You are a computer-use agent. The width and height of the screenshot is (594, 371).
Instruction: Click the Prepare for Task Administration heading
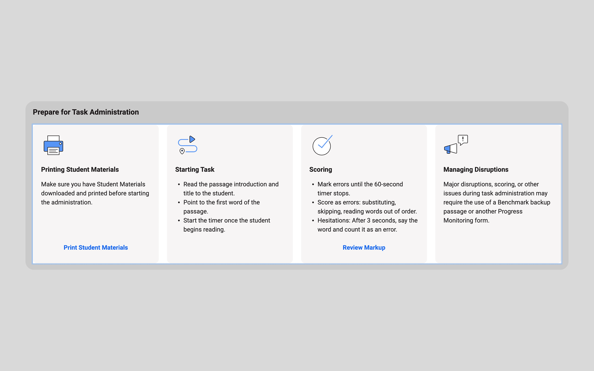[x=86, y=112]
